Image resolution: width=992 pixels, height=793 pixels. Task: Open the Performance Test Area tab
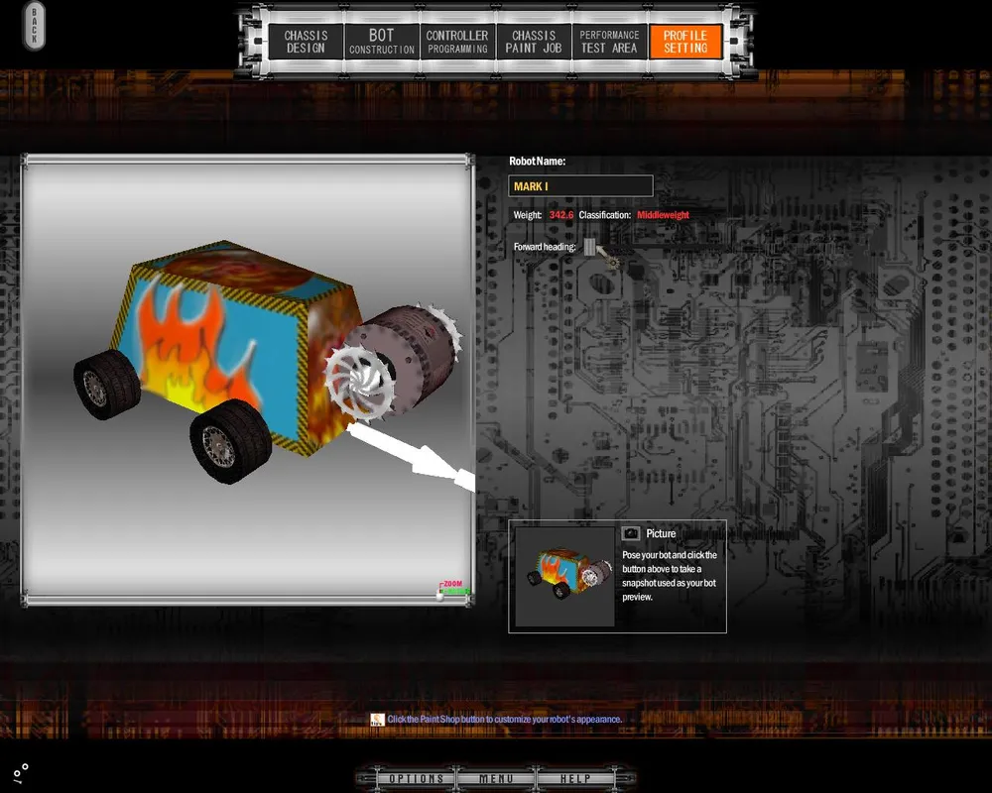point(609,42)
